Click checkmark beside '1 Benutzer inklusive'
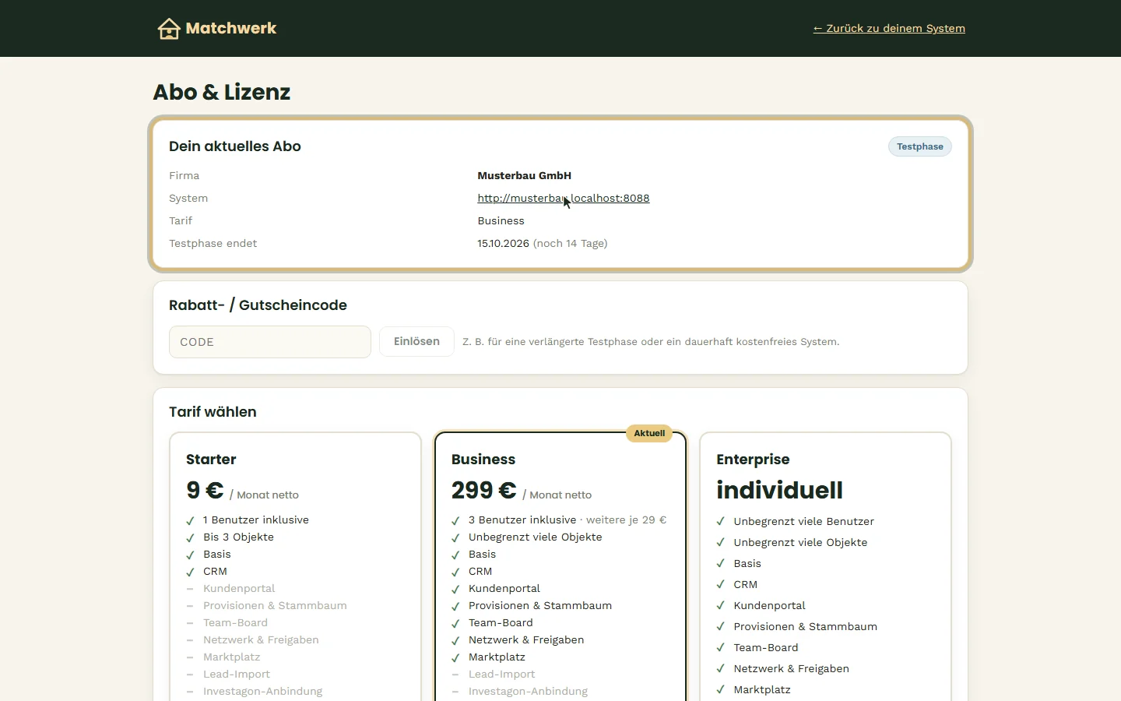The image size is (1121, 701). coord(190,520)
